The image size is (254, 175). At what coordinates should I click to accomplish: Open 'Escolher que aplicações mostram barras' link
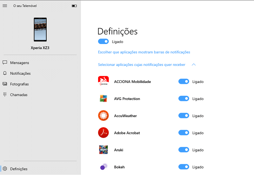pos(144,52)
